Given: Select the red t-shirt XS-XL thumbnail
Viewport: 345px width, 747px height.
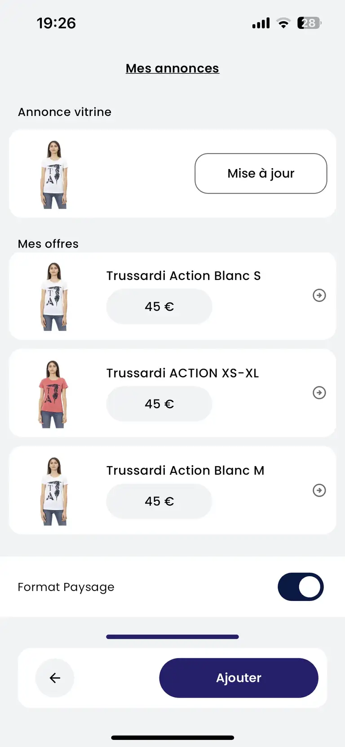Looking at the screenshot, I should [53, 394].
